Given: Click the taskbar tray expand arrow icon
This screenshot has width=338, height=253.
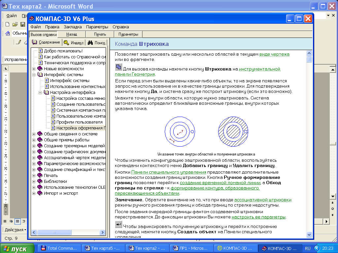Looking at the screenshot, I should pos(317,248).
